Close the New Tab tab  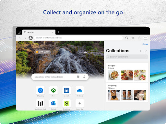53,32
